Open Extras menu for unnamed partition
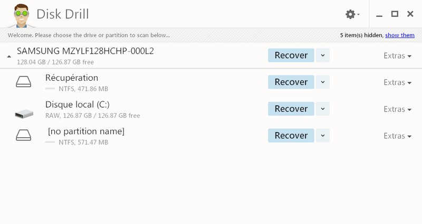 (397, 136)
